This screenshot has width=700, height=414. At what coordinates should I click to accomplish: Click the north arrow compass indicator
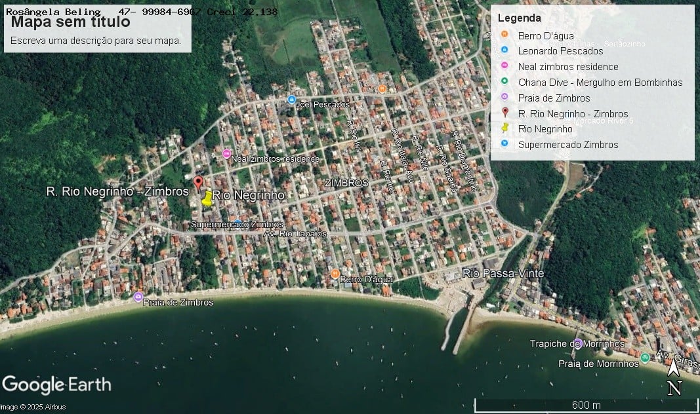(674, 377)
